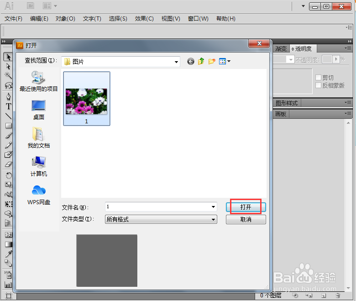356x301 pixels.
Task: Select the Pencil tool
Action: [8, 145]
